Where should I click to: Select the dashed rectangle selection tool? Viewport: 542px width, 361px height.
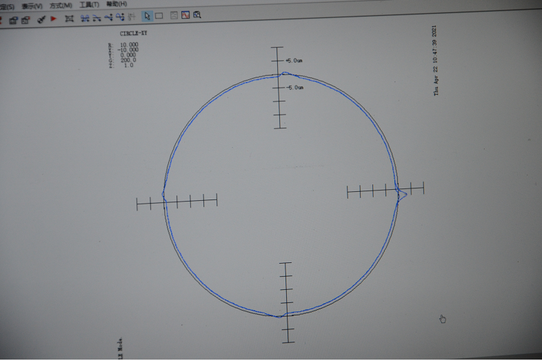159,16
